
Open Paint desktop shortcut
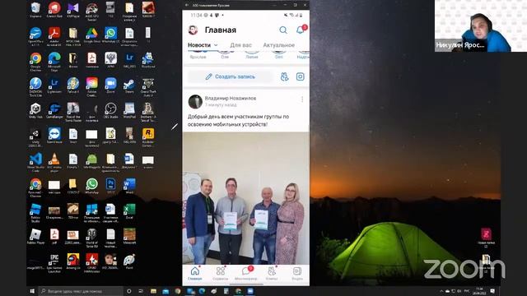129,261
